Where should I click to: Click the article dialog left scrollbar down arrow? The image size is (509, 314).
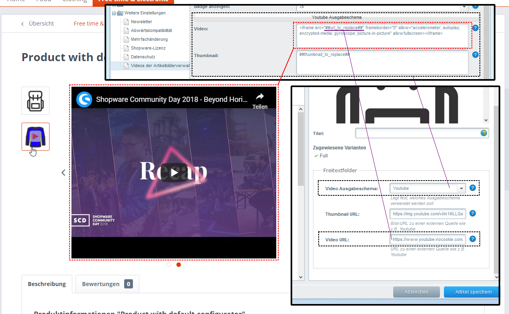301,277
